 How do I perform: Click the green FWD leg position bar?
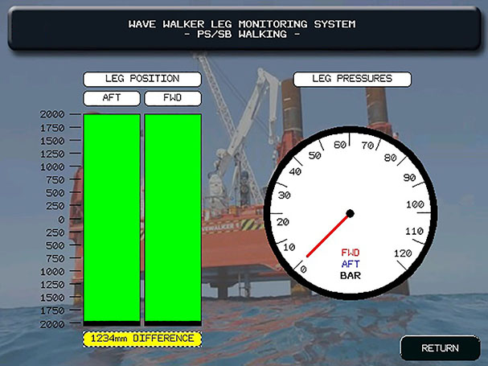[x=172, y=218]
